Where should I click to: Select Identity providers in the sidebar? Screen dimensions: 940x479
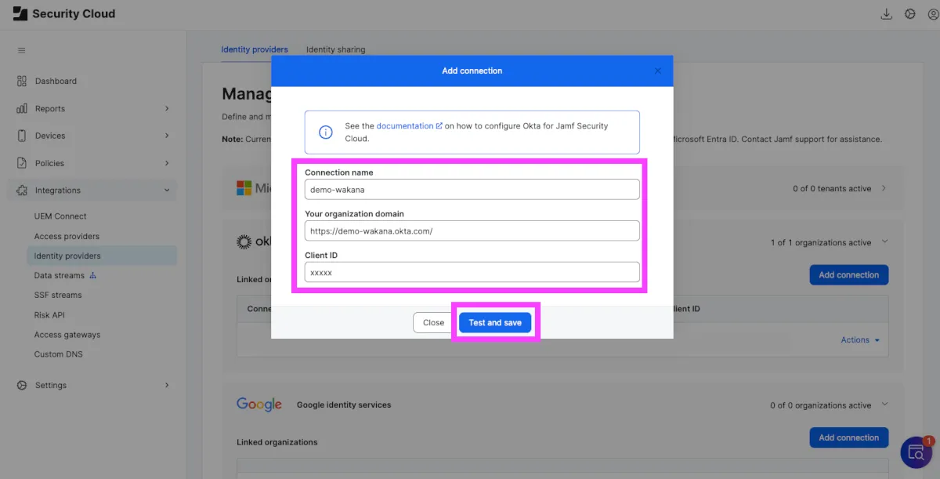pos(101,256)
